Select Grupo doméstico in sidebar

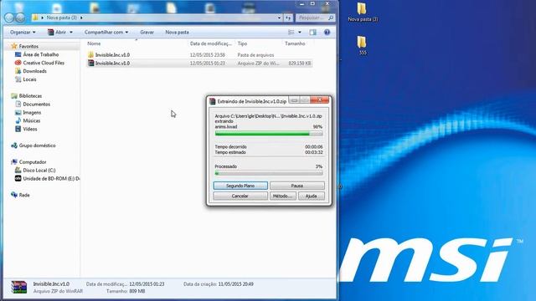click(37, 145)
